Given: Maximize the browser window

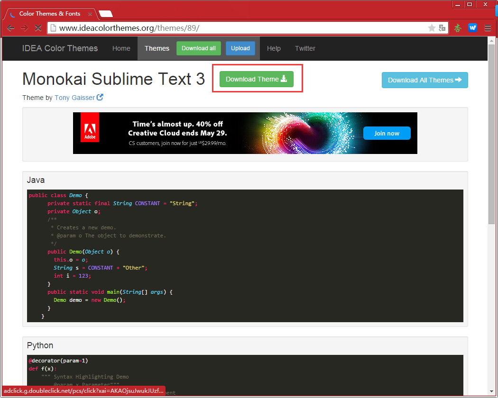Looking at the screenshot, I should pos(470,4).
